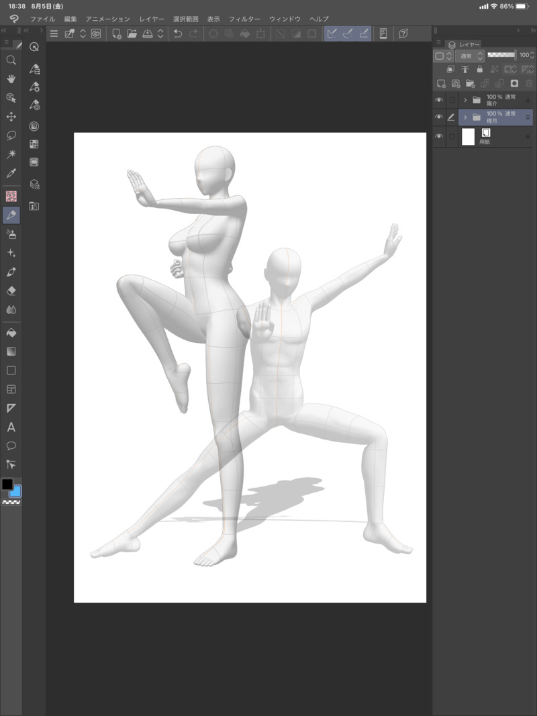Open the 通常 blending mode dropdown
The height and width of the screenshot is (716, 537).
click(469, 56)
